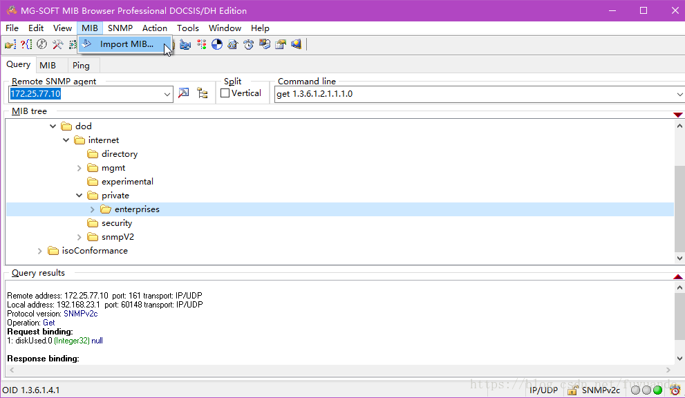
Task: Click the red question mark braces icon
Action: coord(26,44)
